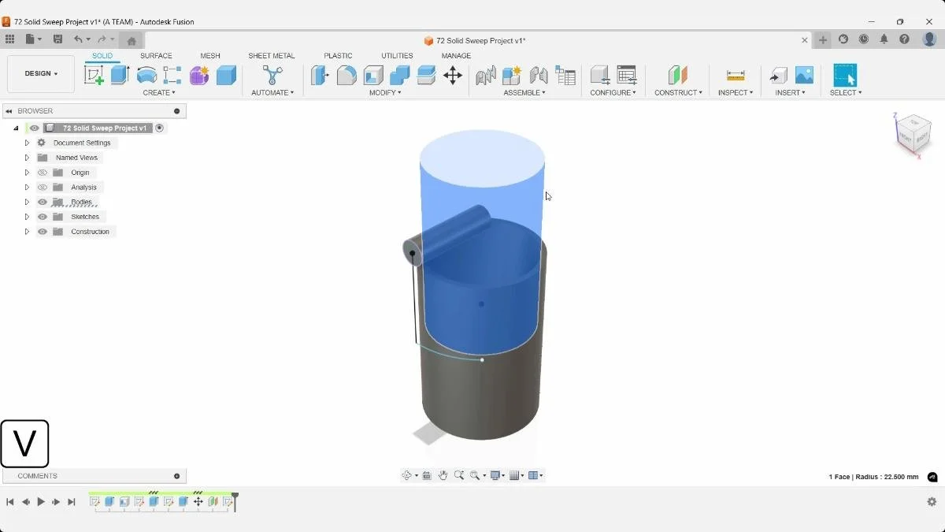Choose the Box primitive icon in Create
The width and height of the screenshot is (945, 532).
pyautogui.click(x=226, y=75)
